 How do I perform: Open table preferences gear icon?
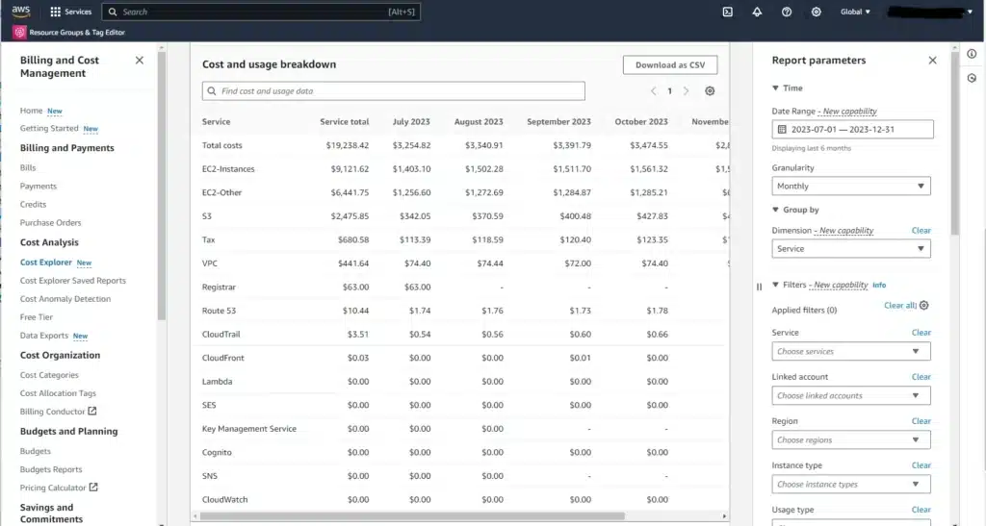[710, 91]
